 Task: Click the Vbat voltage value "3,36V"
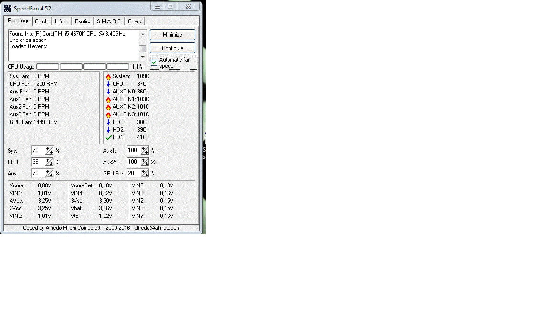[x=106, y=208]
